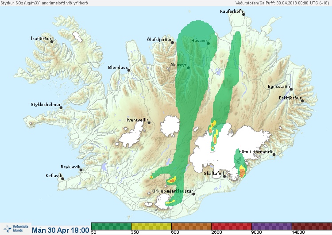Click the Veðurstofa Íslands logo

pos(15,229)
